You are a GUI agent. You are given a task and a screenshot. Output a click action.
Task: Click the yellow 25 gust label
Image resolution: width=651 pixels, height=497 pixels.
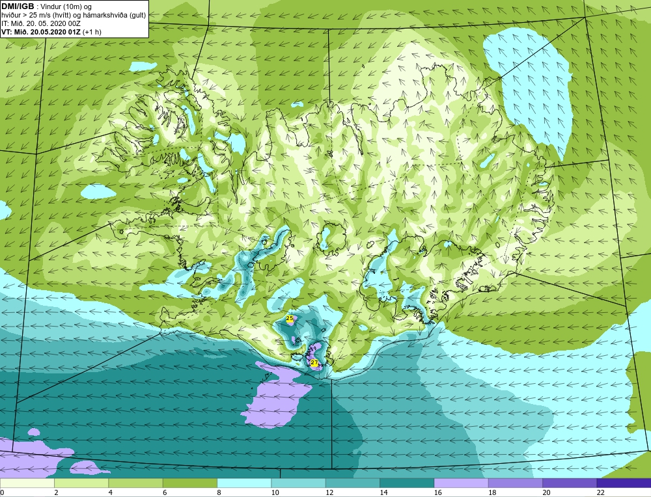point(290,318)
